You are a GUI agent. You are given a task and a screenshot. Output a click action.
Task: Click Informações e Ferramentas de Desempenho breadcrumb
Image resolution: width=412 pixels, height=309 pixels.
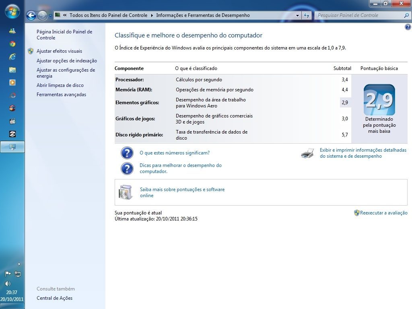[x=203, y=15]
